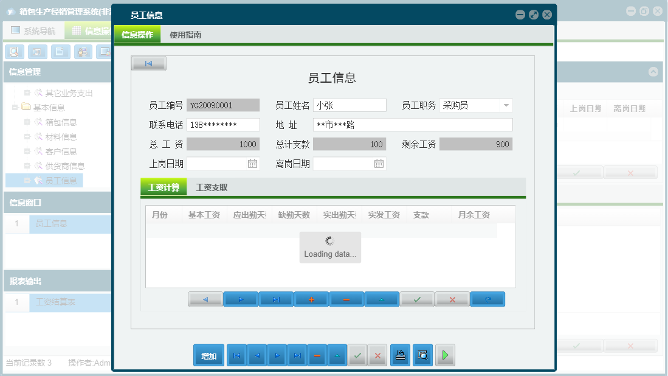The image size is (668, 376).
Task: Delete a salary row with the − icon
Action: click(346, 299)
